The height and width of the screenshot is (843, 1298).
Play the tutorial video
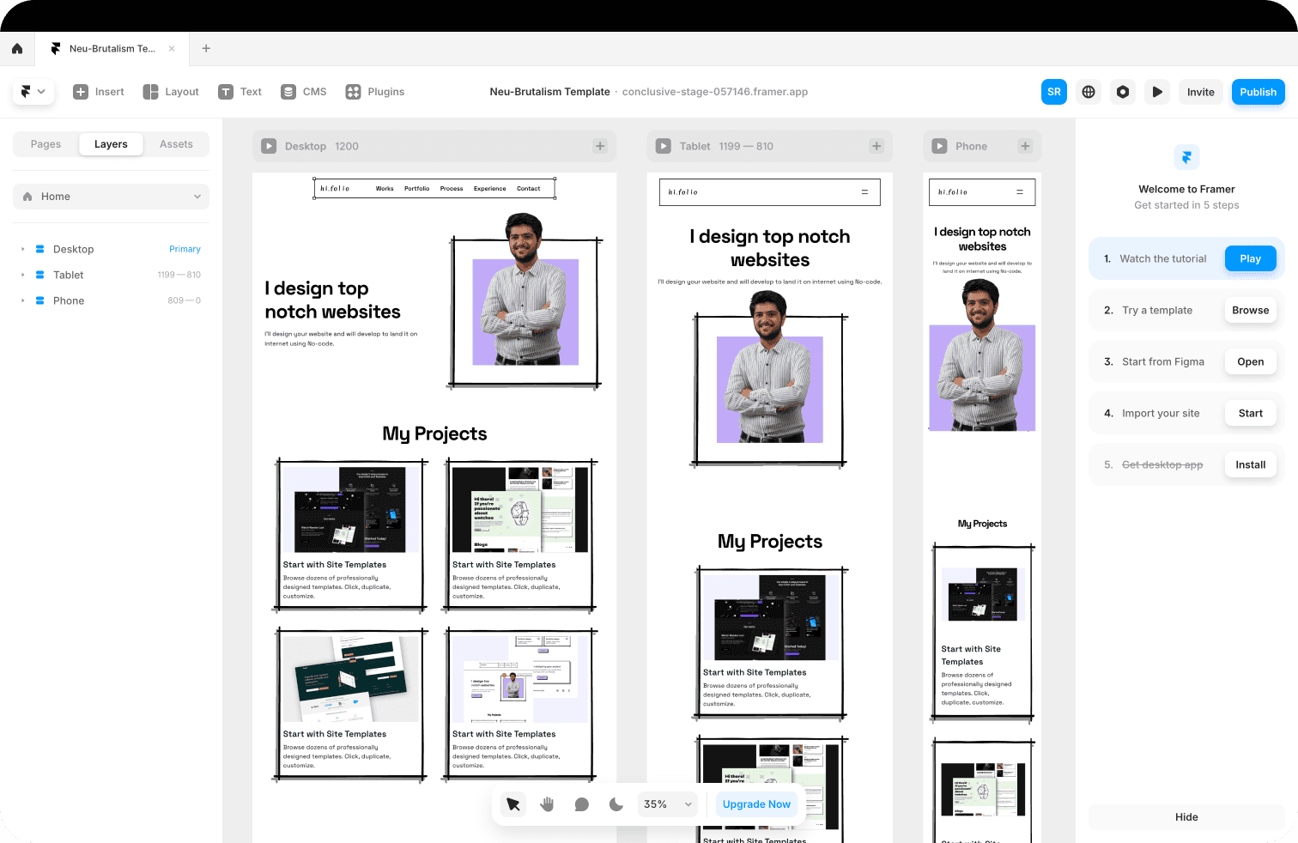(1250, 258)
